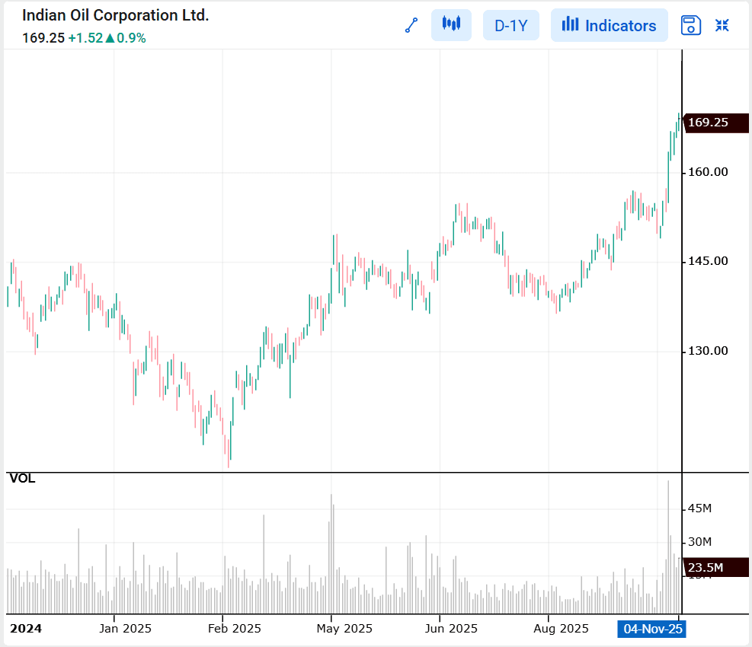
Task: Click the 145.00 price axis label
Action: [708, 261]
